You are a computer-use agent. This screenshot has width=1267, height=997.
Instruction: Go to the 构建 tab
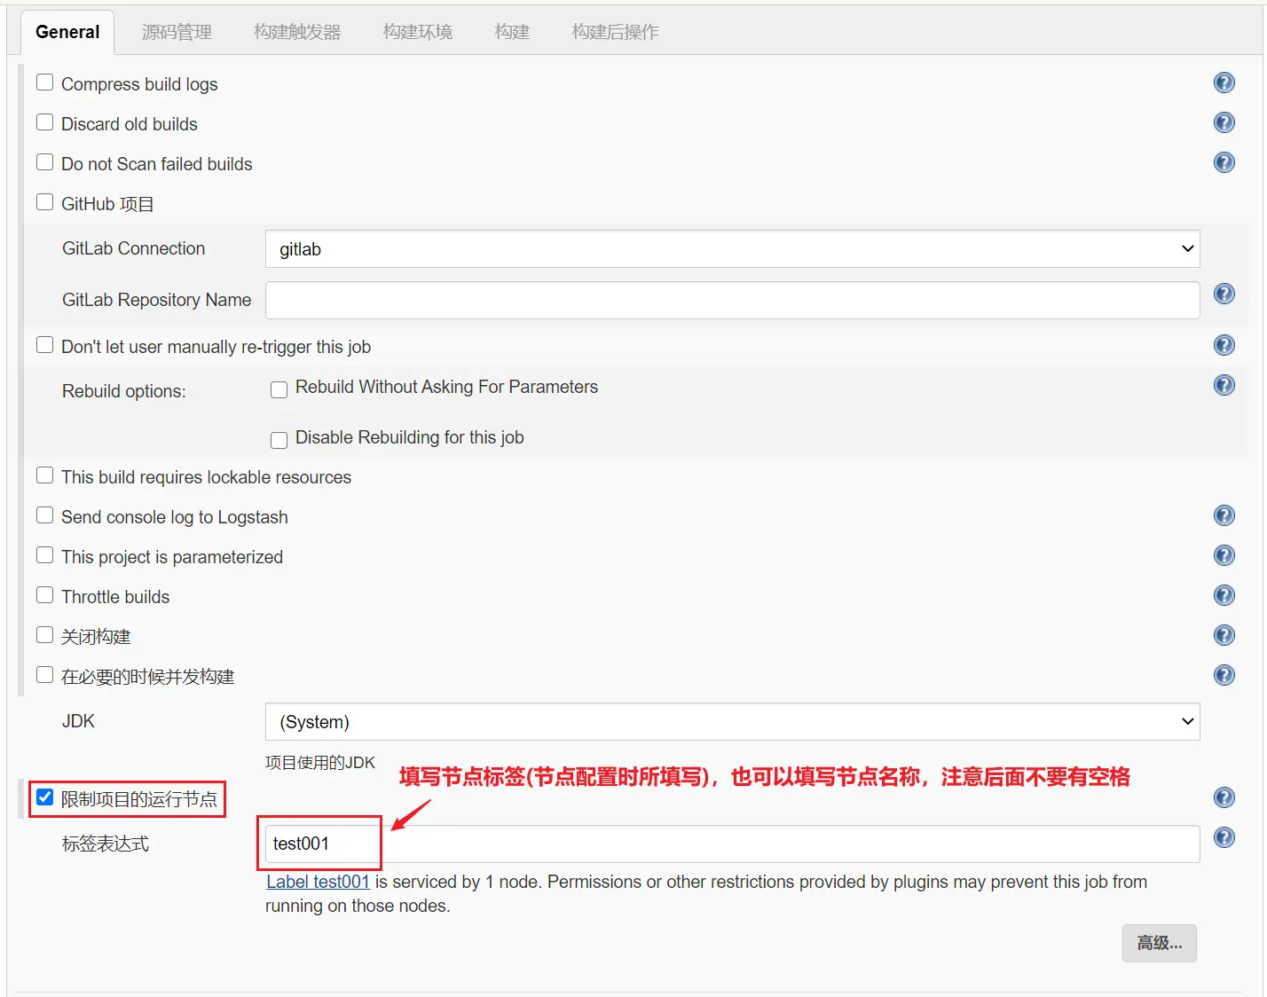[512, 32]
